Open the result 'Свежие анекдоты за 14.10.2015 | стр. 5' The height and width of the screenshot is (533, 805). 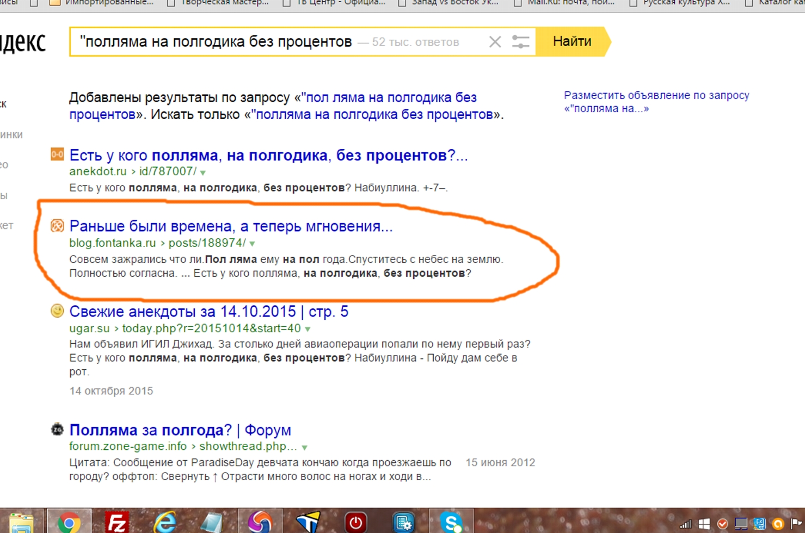pos(208,312)
